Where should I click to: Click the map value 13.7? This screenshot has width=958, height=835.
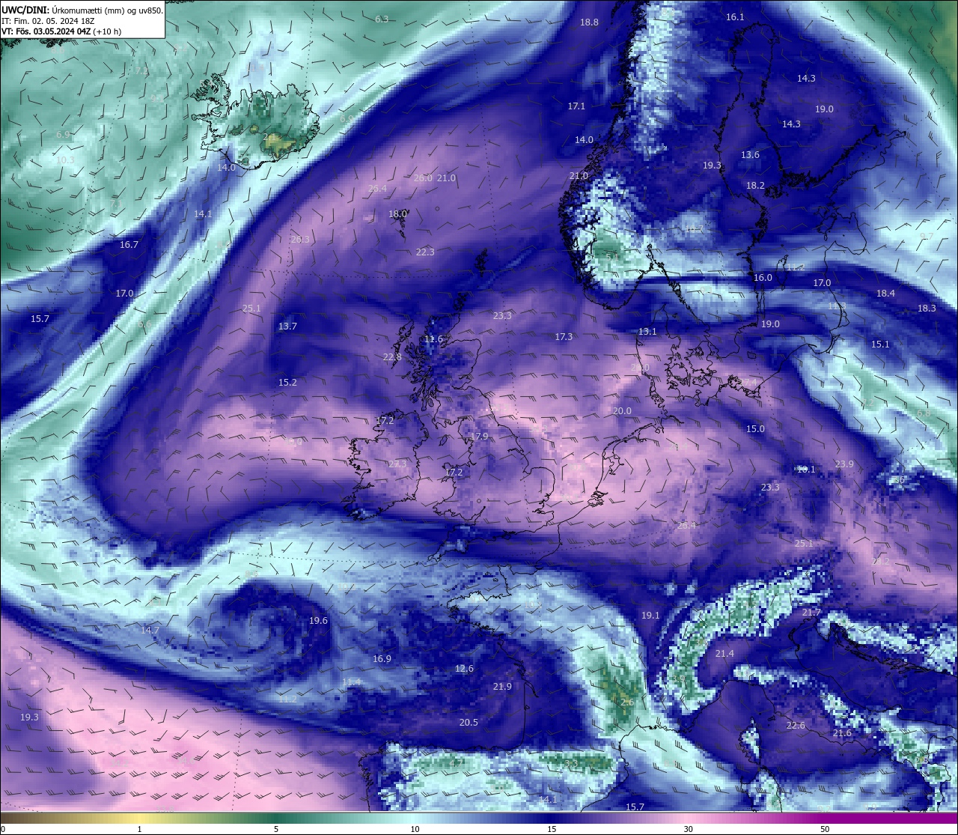[x=287, y=327]
